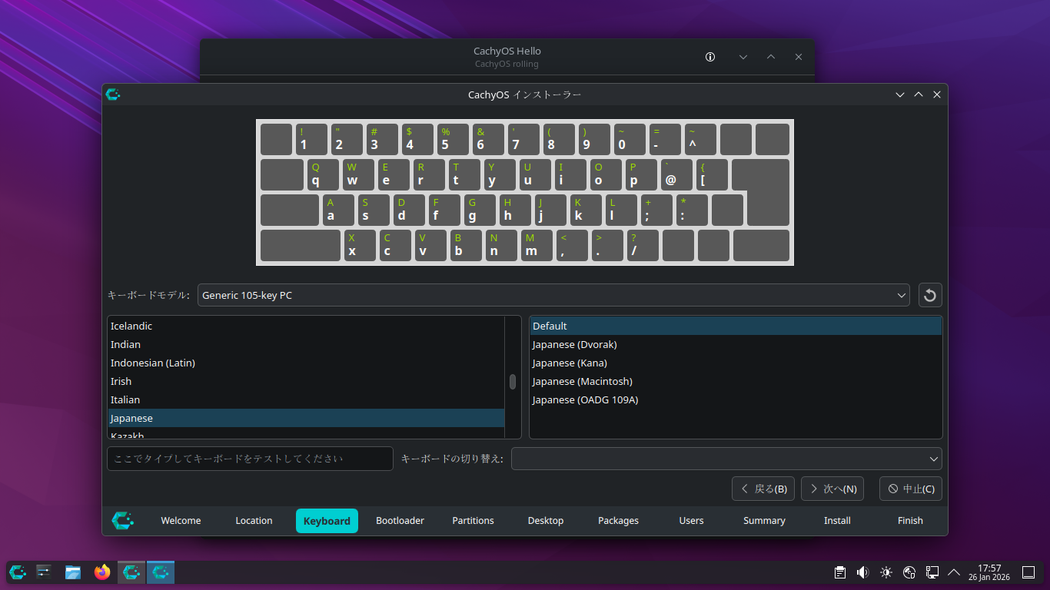1050x590 pixels.
Task: Click the Show Desktop icon
Action: 1028,572
